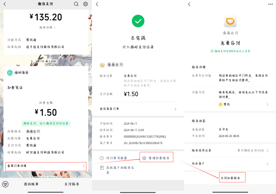
Task: Tap question icon for 对订单有疑惑
Action: (x=102, y=158)
